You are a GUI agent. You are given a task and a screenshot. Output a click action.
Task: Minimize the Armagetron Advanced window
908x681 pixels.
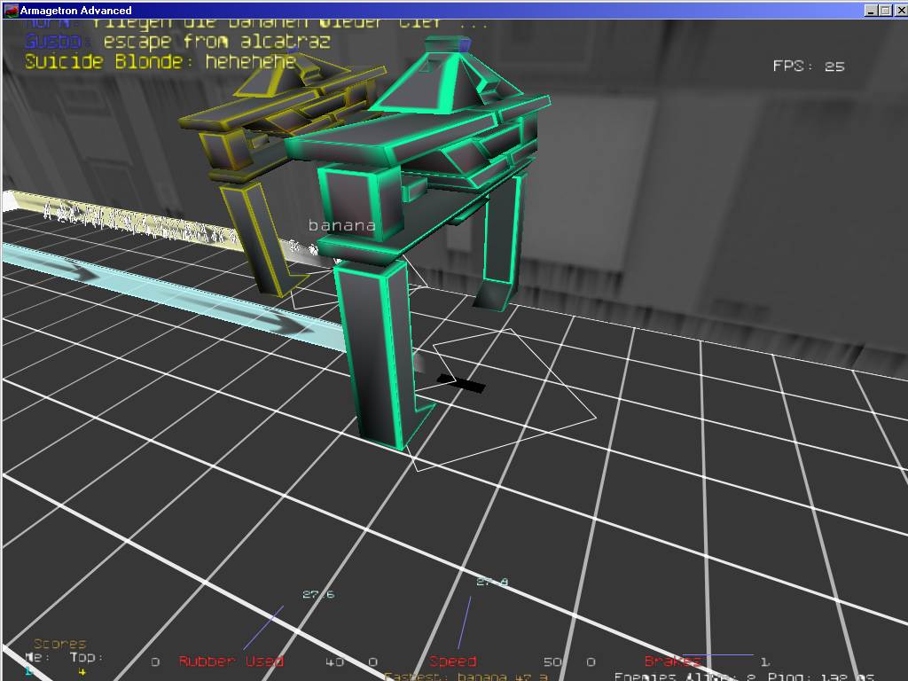coord(870,10)
